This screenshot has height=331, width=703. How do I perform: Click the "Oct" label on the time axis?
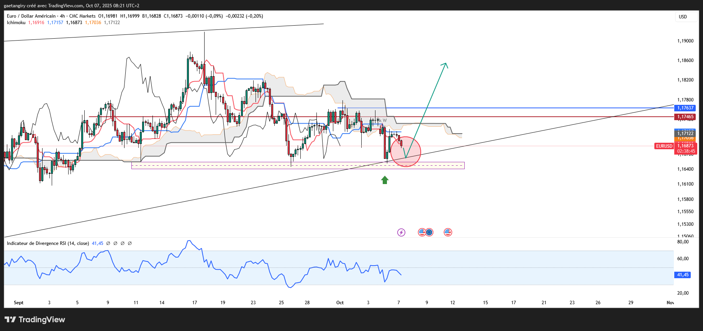[x=340, y=303]
